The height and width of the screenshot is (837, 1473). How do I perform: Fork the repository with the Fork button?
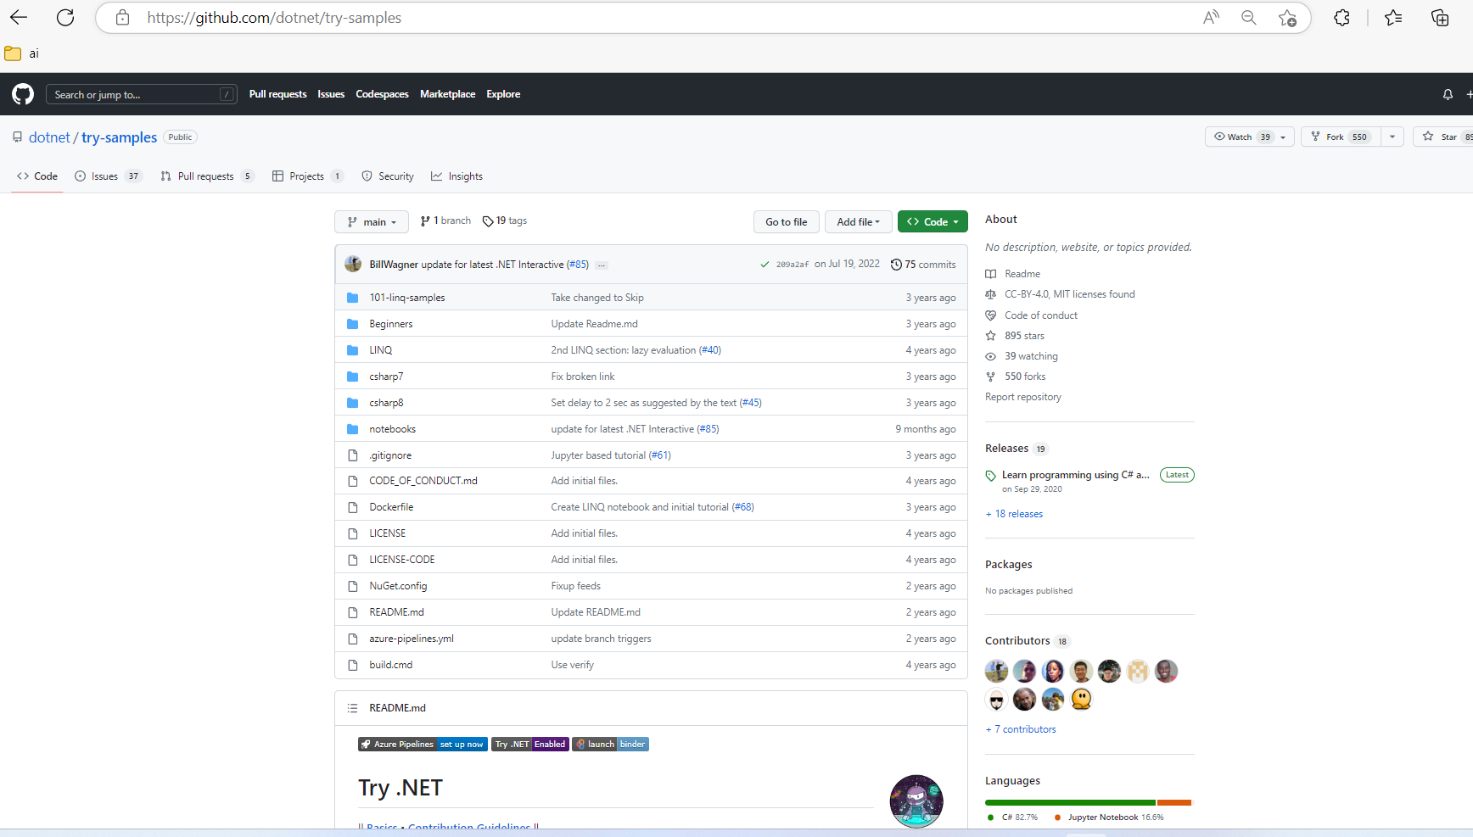pyautogui.click(x=1341, y=137)
